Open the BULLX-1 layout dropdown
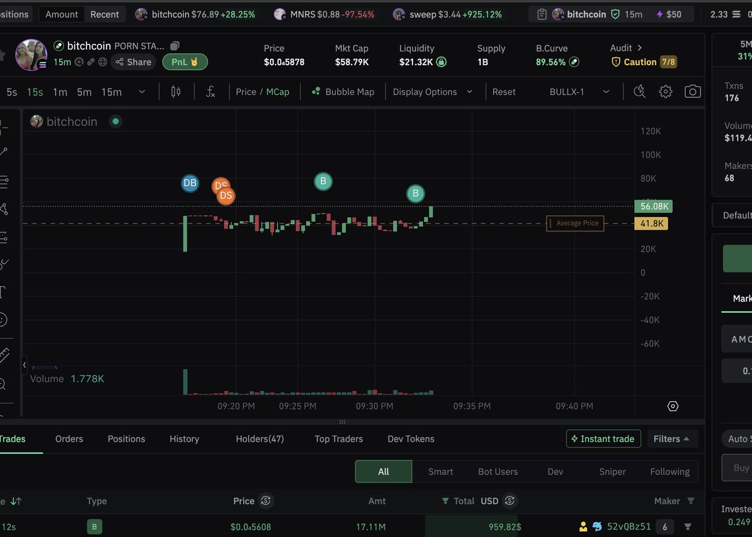752x537 pixels. (x=580, y=92)
